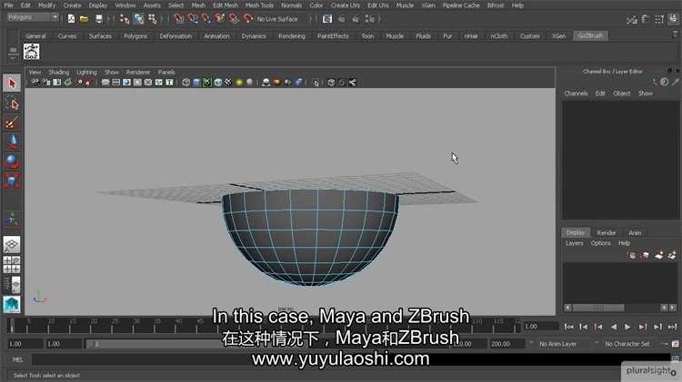Switch to single perspective view layout
The height and width of the screenshot is (382, 682).
point(12,244)
